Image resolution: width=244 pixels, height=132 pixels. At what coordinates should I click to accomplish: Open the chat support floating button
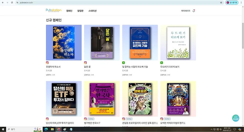(x=236, y=118)
